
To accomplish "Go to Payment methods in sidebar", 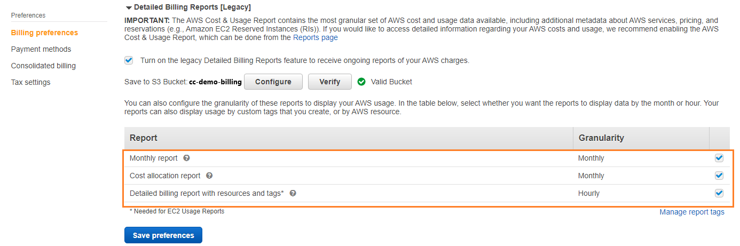I will [x=41, y=49].
